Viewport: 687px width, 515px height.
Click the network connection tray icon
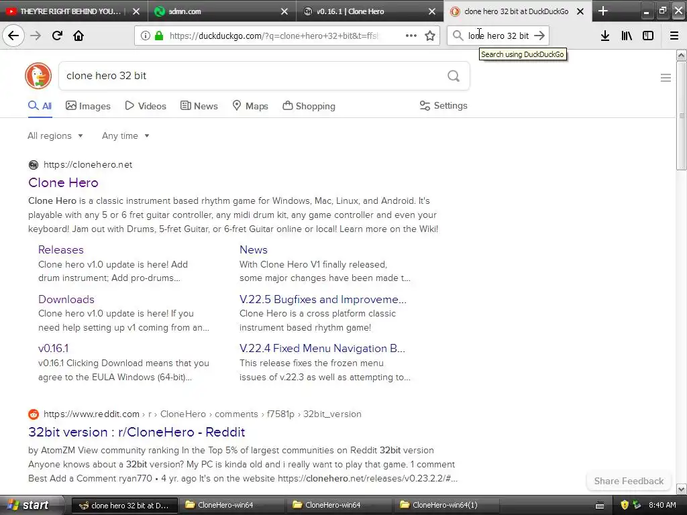click(637, 505)
